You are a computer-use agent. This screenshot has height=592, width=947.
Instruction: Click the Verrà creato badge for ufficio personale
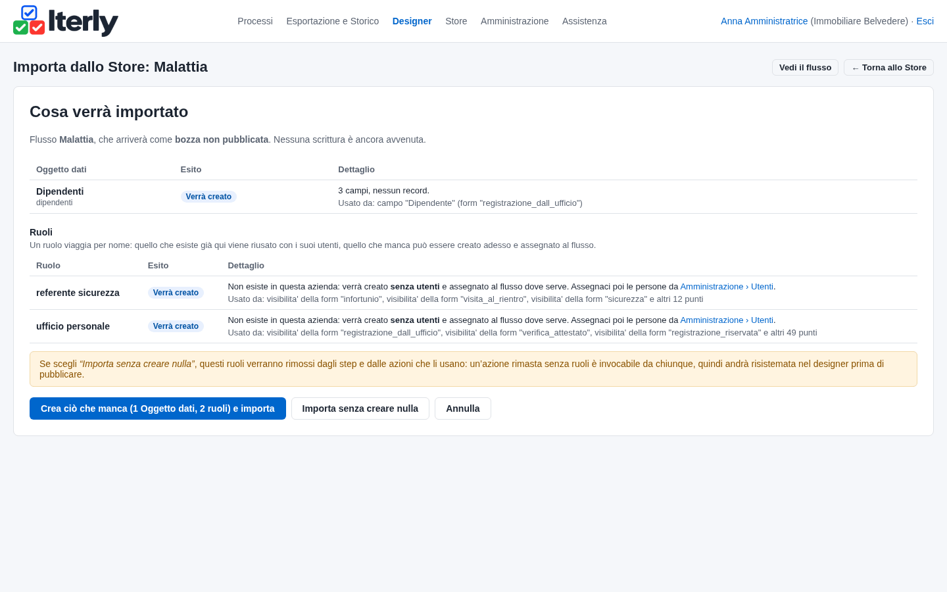point(176,326)
